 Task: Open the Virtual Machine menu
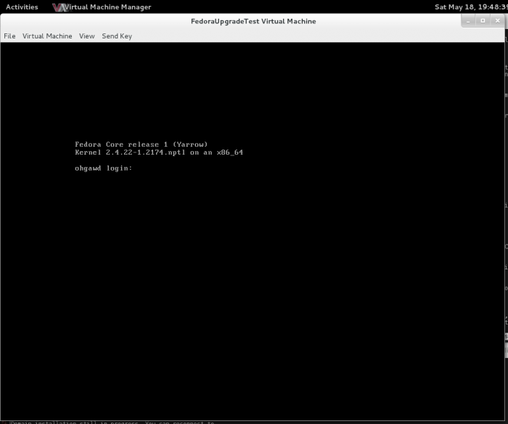(x=47, y=36)
